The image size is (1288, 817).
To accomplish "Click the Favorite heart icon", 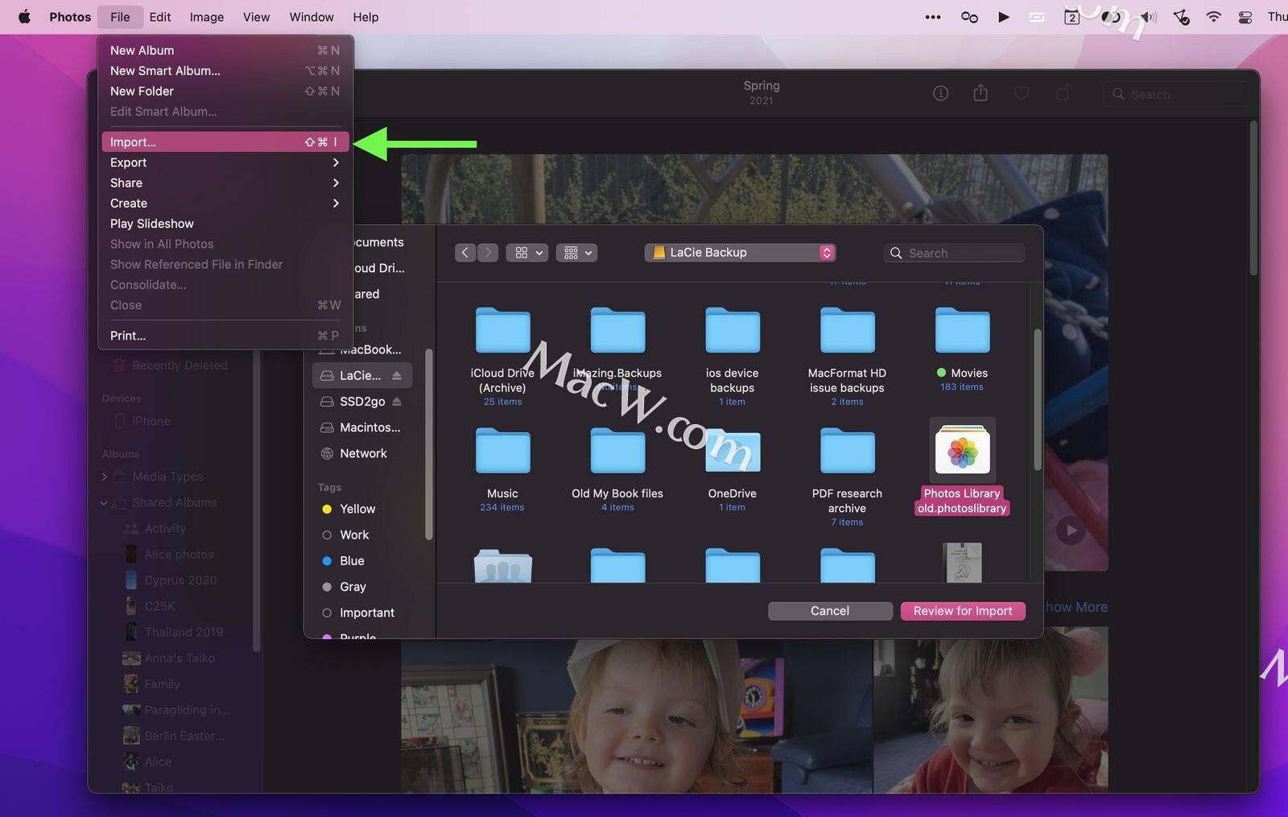I will (x=1021, y=93).
